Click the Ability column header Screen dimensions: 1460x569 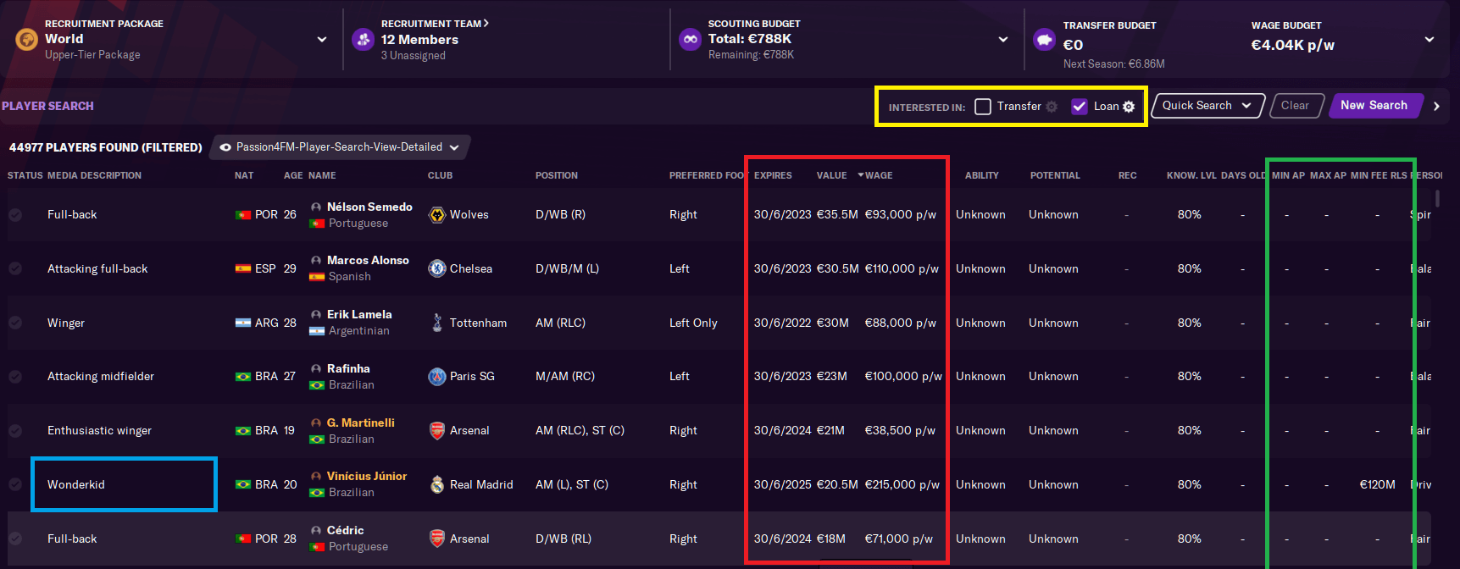(x=981, y=176)
